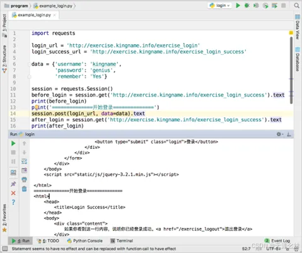Start debugging with the bug icon

click(247, 6)
